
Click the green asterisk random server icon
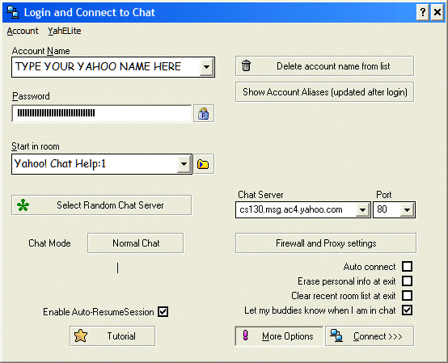tap(23, 205)
